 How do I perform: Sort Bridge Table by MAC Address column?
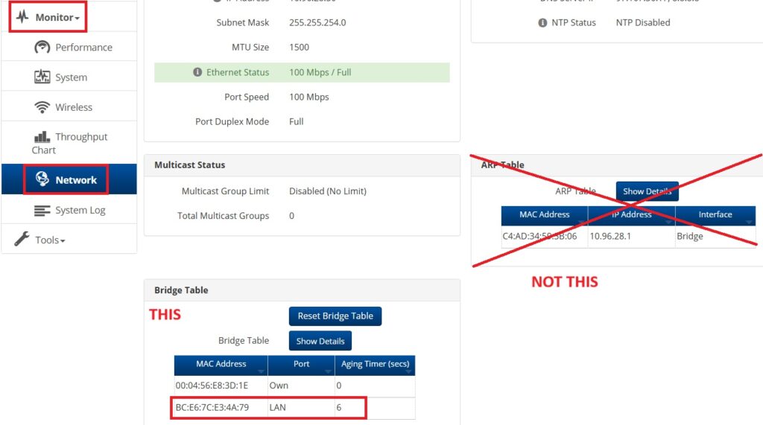pos(221,365)
